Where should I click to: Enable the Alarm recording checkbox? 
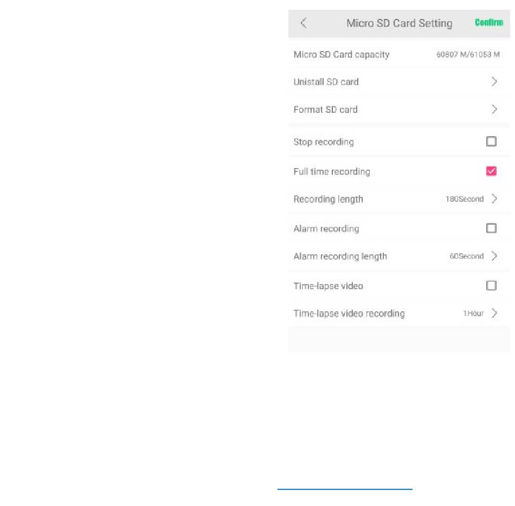click(491, 228)
